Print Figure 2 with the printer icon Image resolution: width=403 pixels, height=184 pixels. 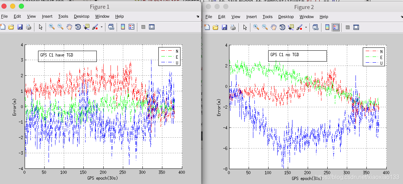[233, 27]
